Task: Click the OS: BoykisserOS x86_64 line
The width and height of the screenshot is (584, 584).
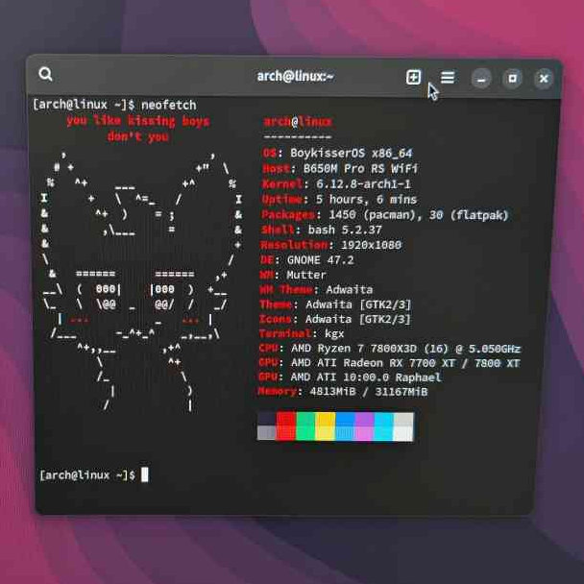Action: 336,153
